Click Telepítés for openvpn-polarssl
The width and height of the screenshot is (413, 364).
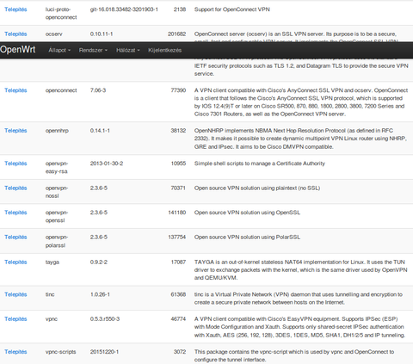(15, 238)
